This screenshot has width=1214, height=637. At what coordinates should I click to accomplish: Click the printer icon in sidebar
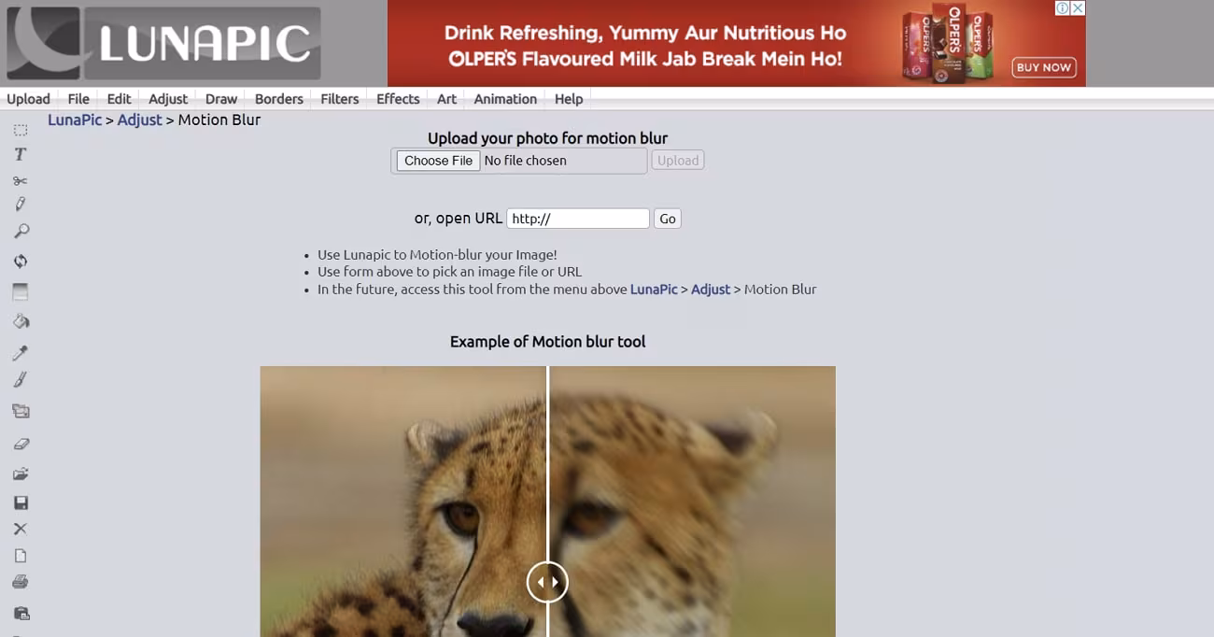(x=21, y=583)
